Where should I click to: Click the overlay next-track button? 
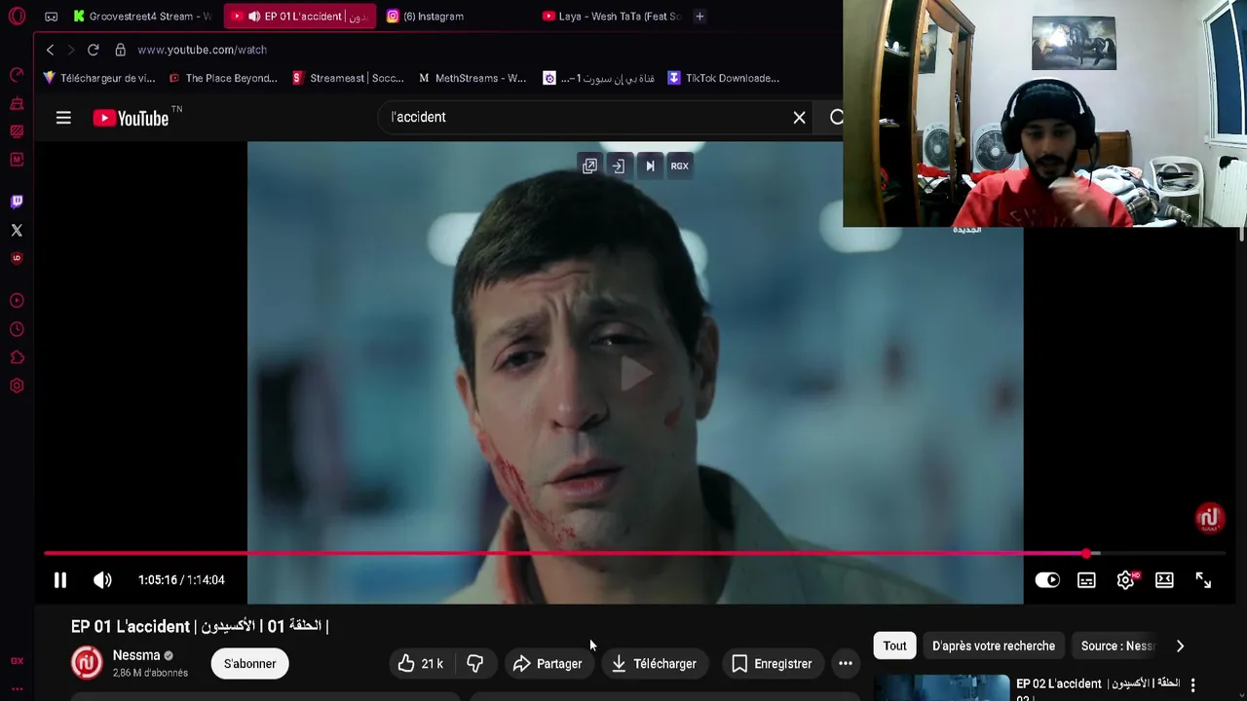pos(650,166)
